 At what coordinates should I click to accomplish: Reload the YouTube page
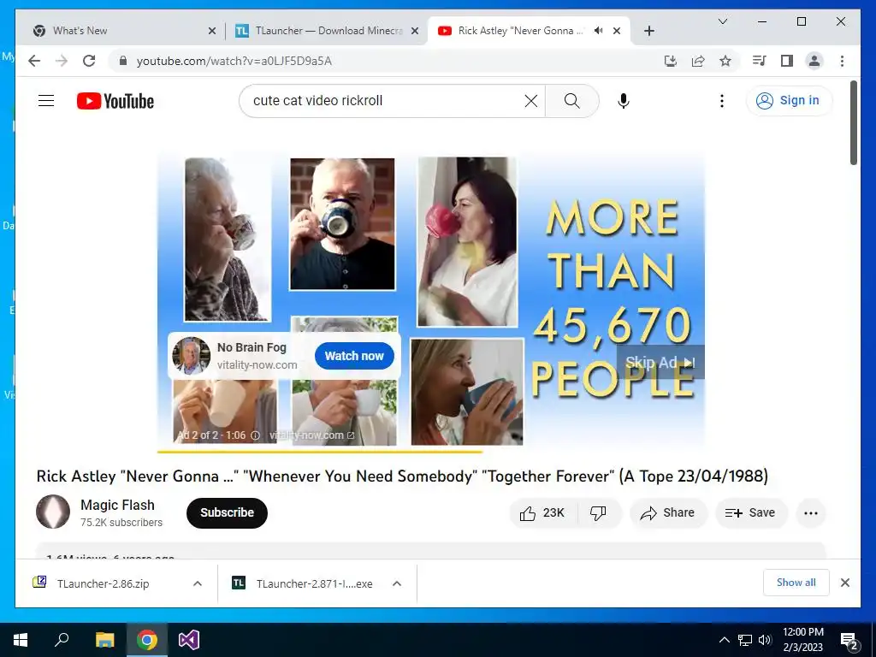[89, 61]
